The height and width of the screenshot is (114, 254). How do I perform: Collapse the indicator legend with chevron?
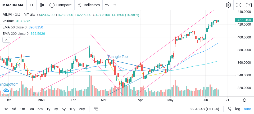(x=6, y=40)
